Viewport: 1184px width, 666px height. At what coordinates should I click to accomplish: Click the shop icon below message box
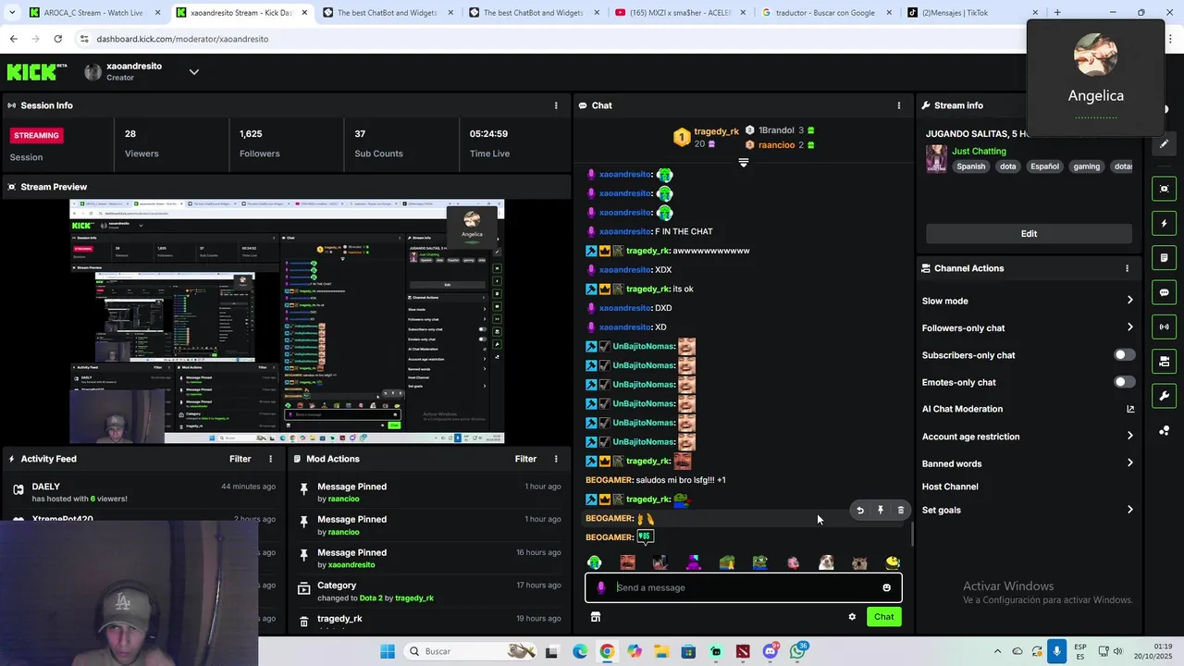click(x=596, y=617)
